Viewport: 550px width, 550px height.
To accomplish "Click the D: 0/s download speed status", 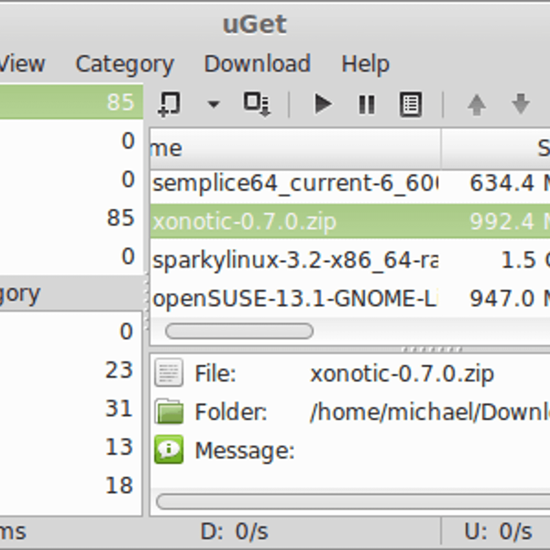I will pos(234,531).
